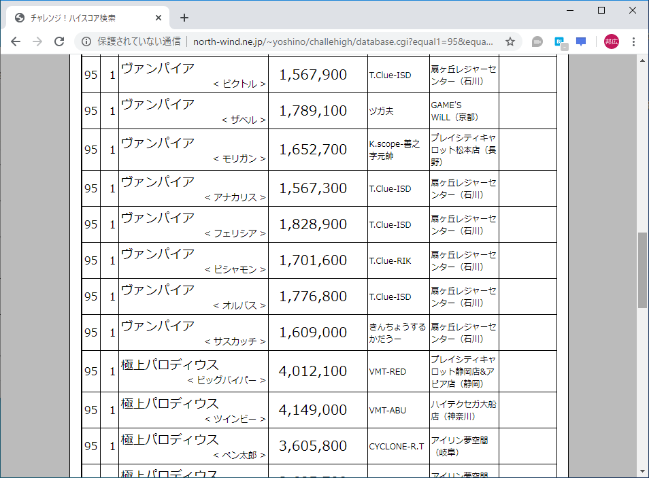Navigate back using the back arrow

coord(15,41)
